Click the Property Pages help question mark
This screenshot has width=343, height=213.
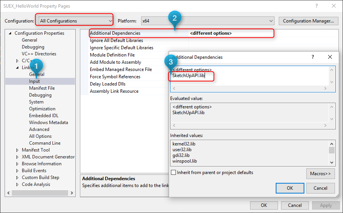(x=316, y=6)
